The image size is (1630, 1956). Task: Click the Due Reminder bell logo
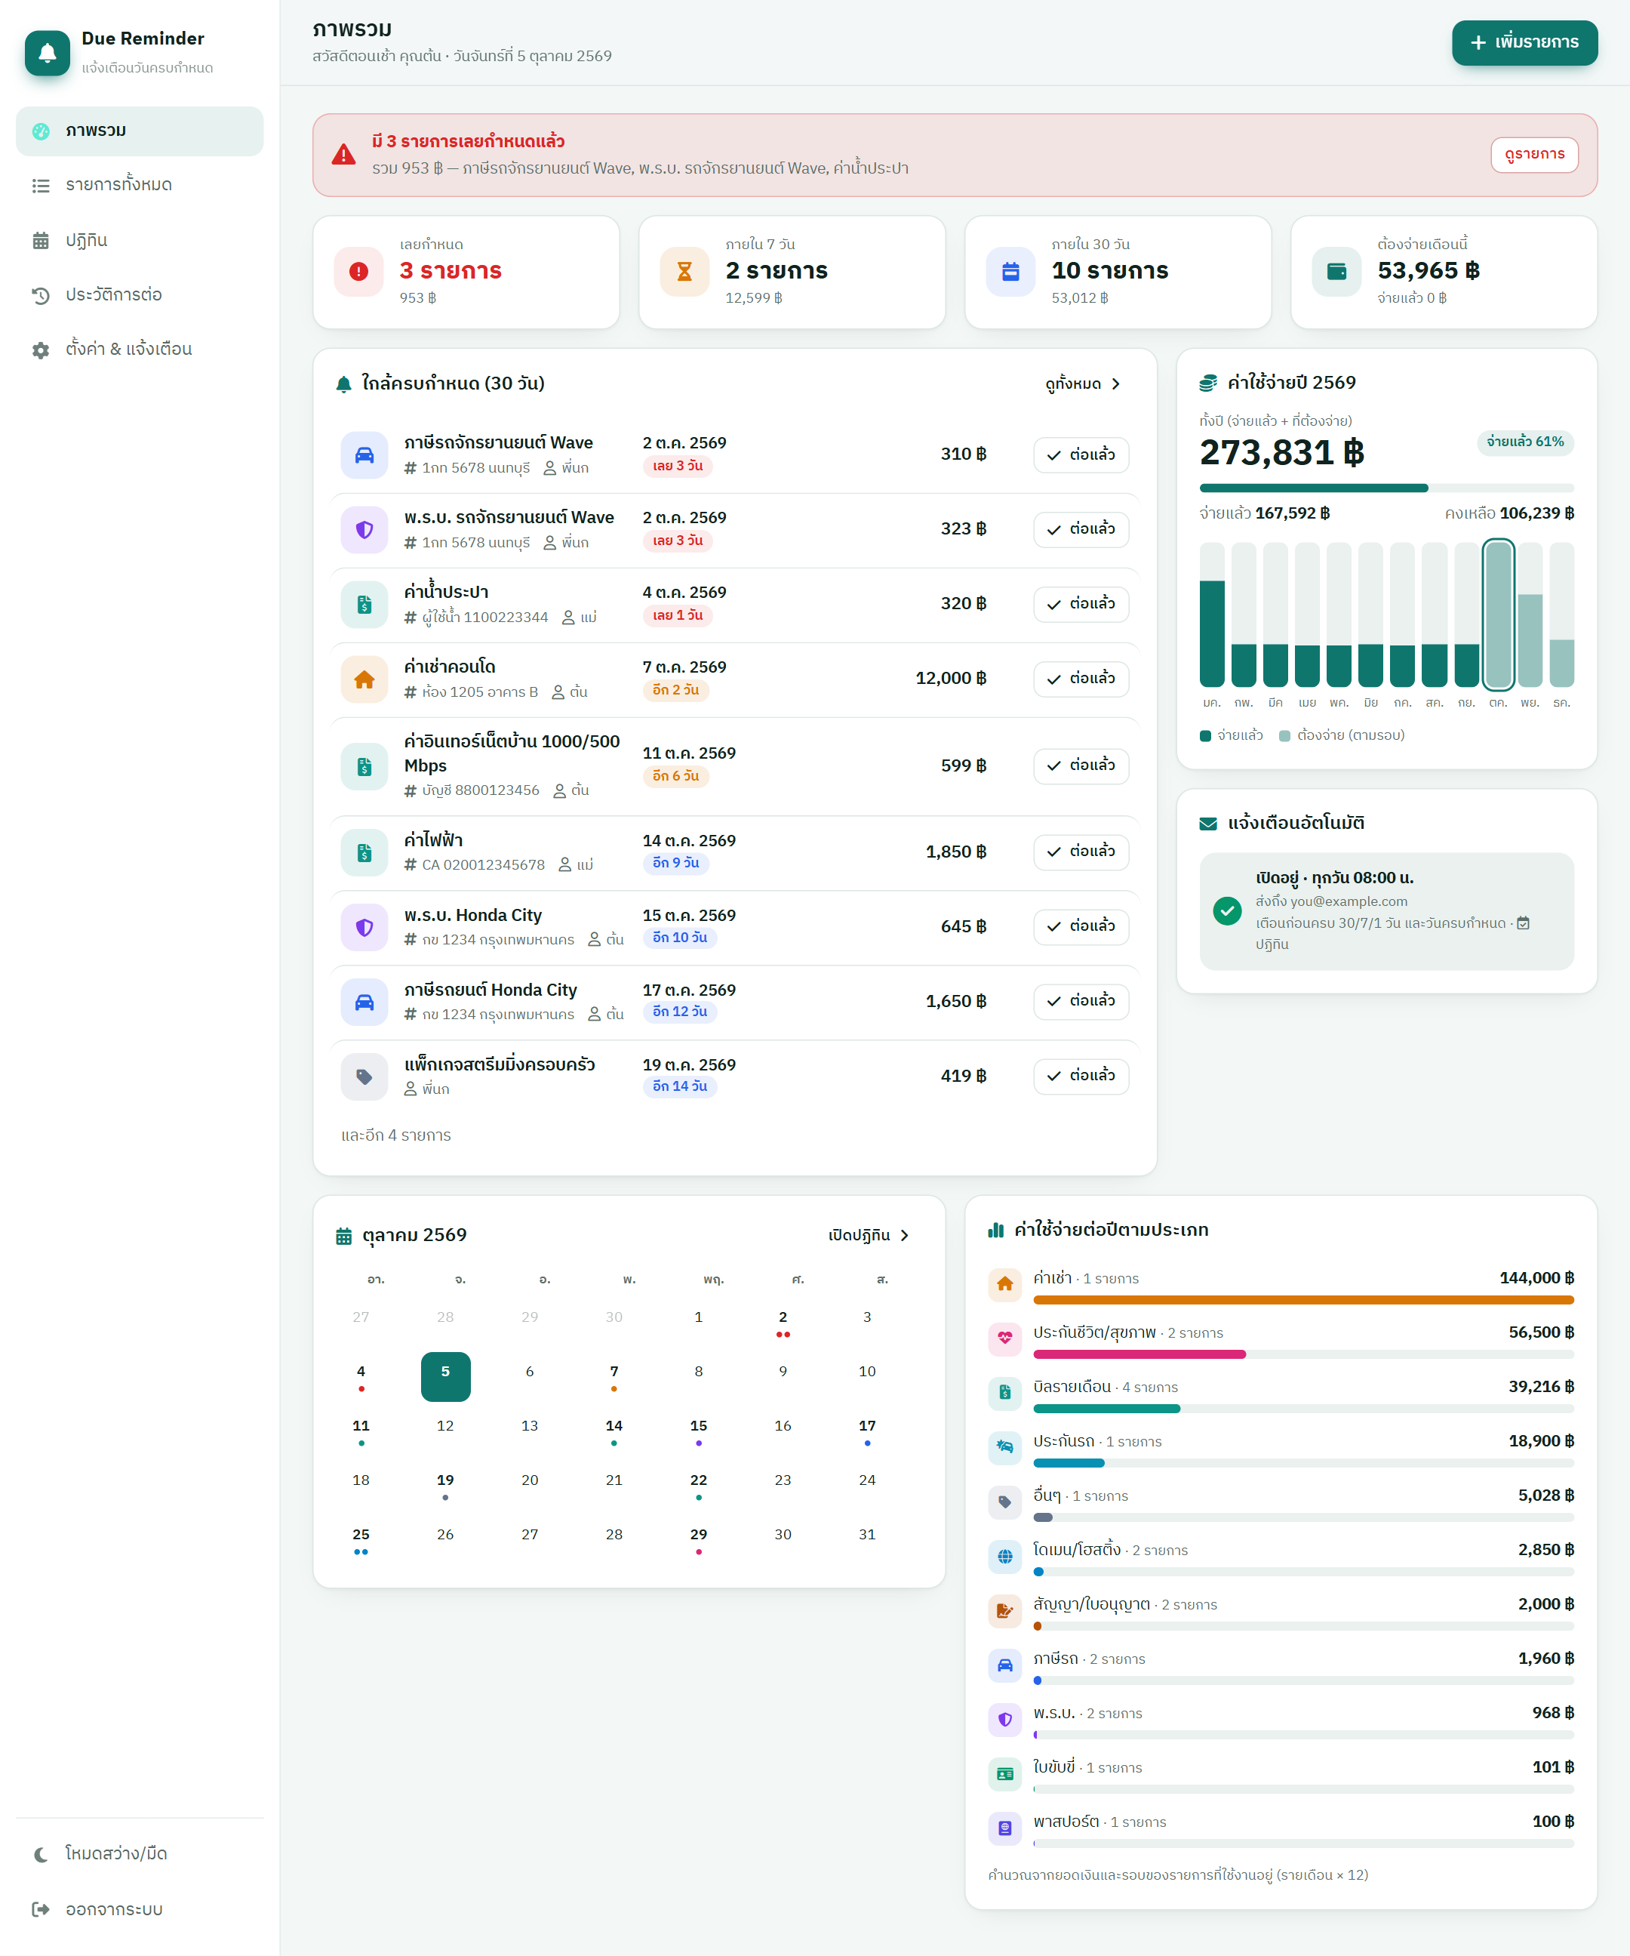point(48,53)
